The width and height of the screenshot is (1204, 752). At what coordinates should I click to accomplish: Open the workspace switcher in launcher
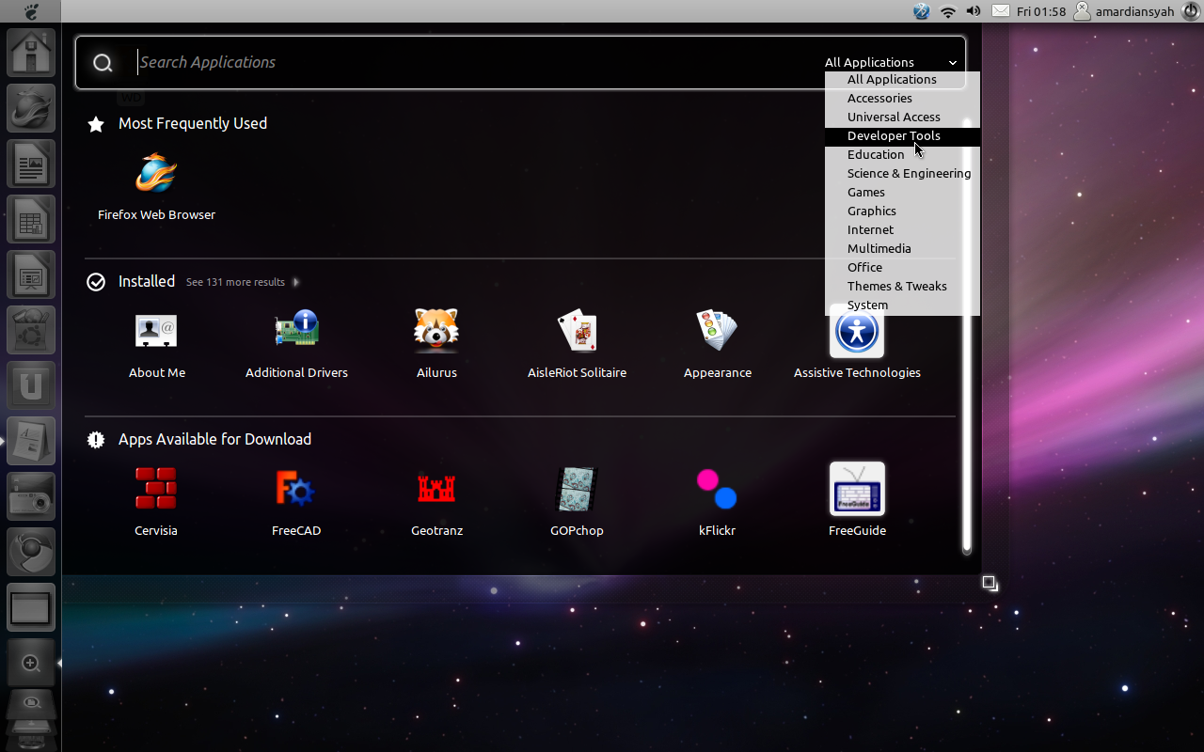[x=31, y=607]
